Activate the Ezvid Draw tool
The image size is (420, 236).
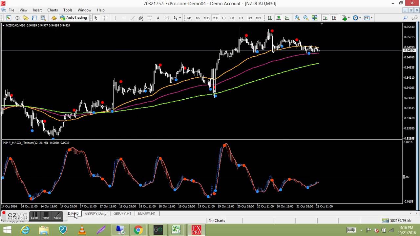coord(57,216)
